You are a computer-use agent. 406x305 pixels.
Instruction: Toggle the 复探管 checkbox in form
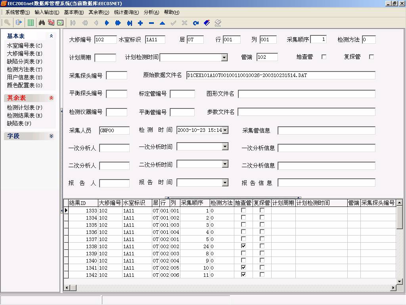pos(372,57)
